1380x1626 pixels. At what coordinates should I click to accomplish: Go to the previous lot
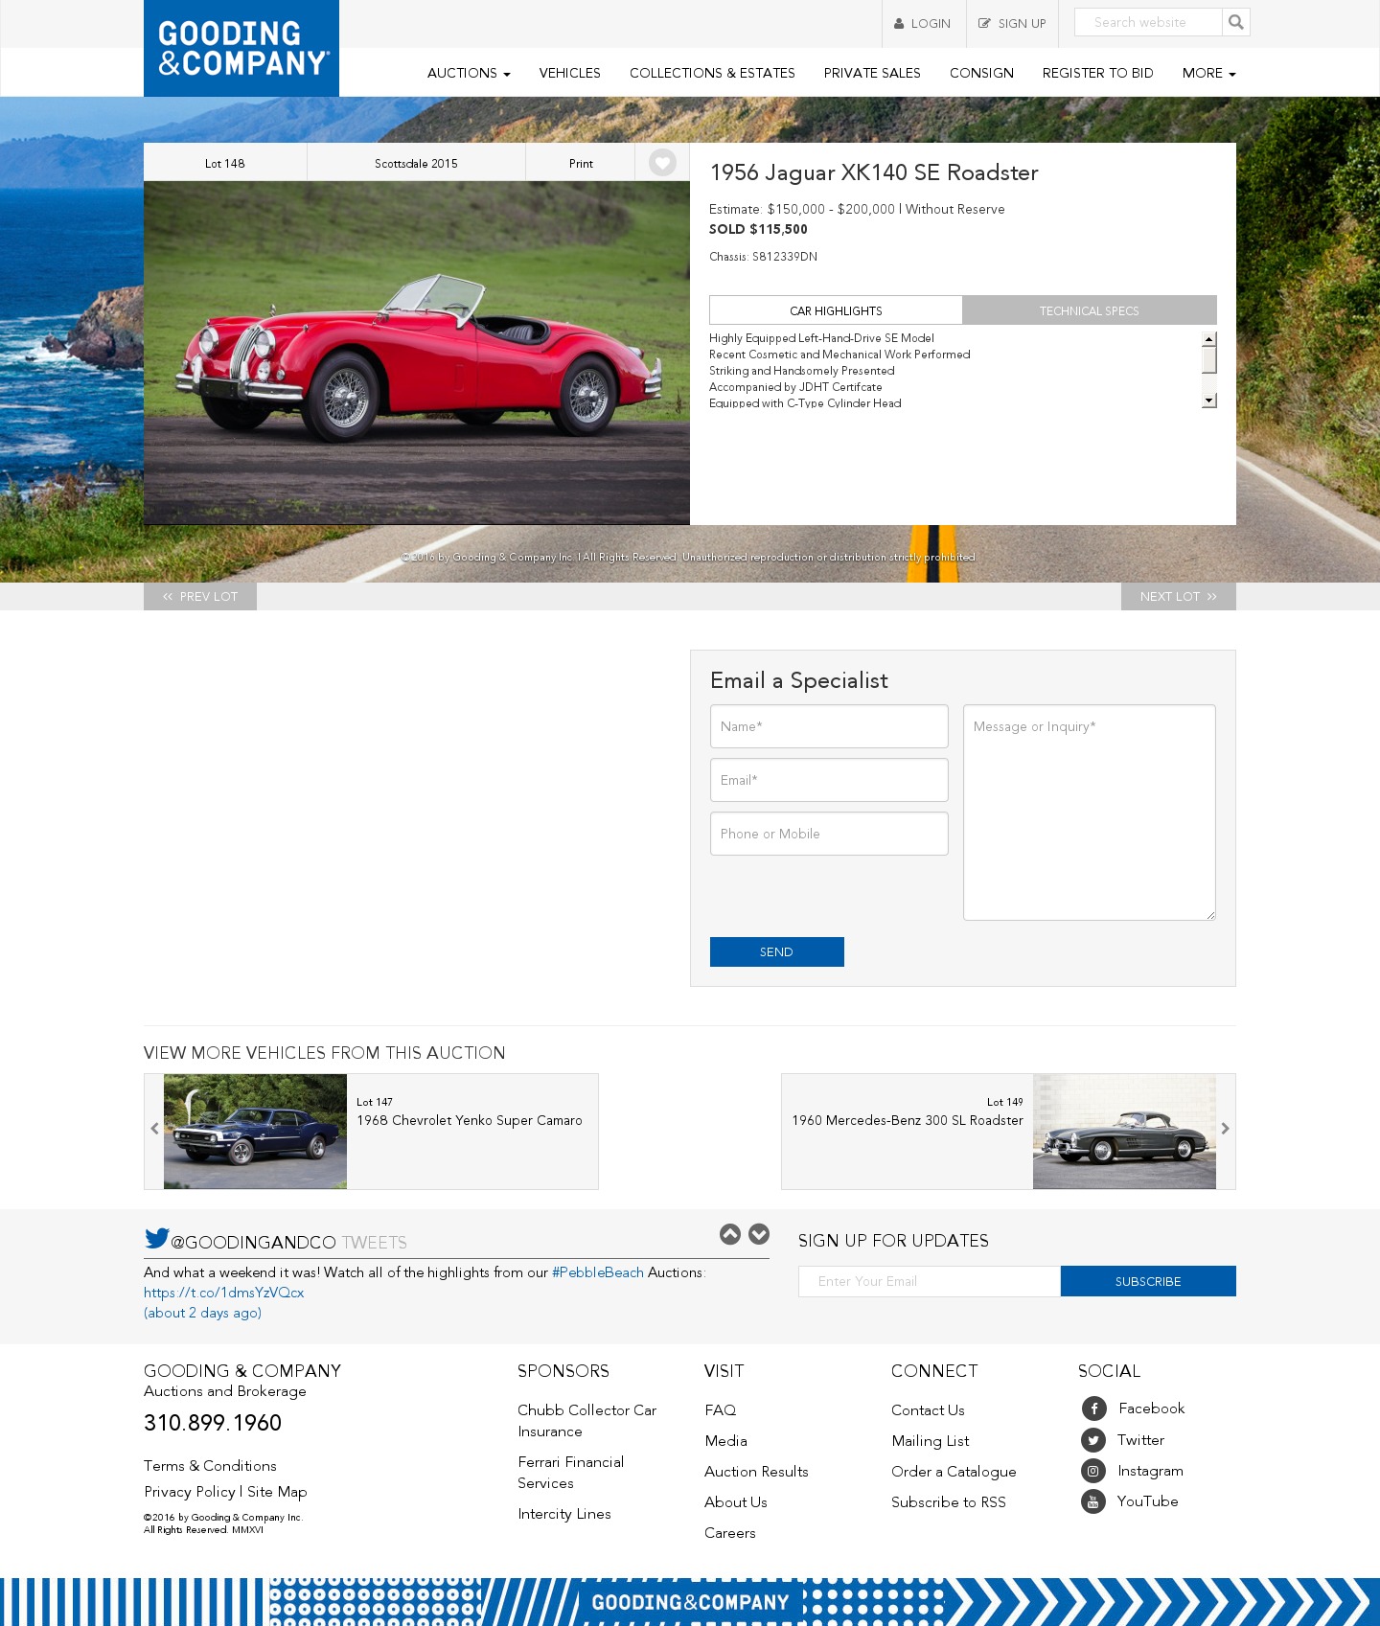pyautogui.click(x=200, y=596)
